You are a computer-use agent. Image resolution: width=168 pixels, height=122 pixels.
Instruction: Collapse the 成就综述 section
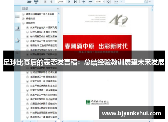23,23
